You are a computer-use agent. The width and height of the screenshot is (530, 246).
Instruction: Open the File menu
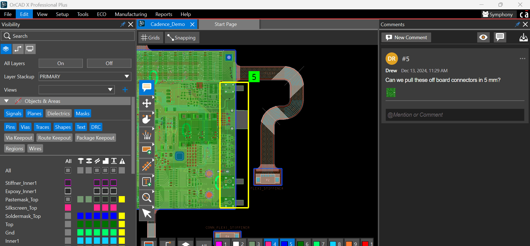pos(8,14)
